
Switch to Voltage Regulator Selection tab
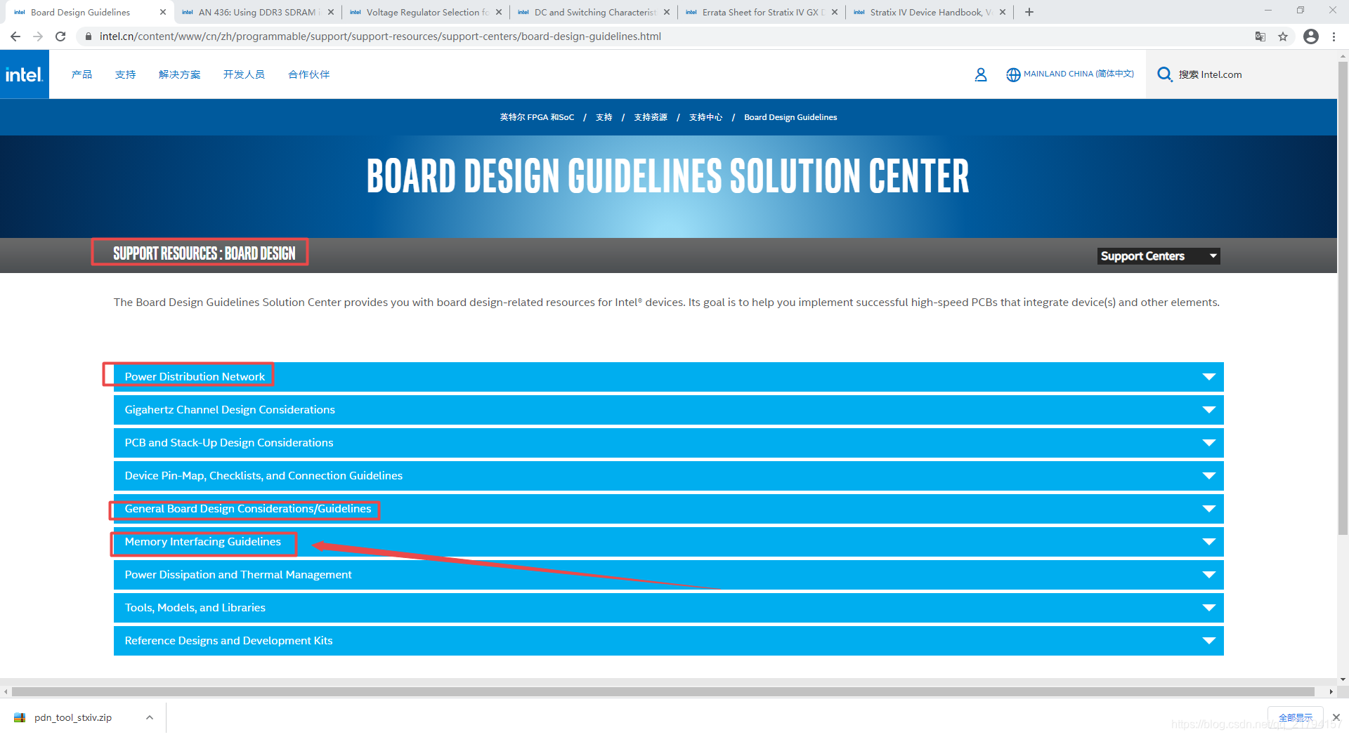coord(425,12)
